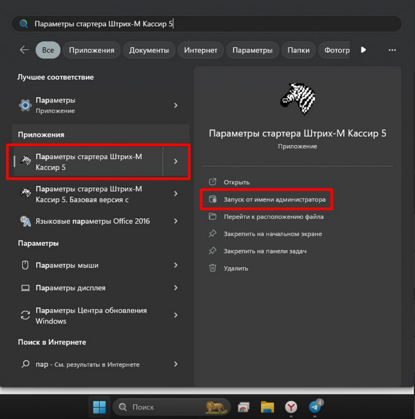Viewport: 415px width, 419px height.
Task: Open the Windows Start menu
Action: tap(100, 407)
